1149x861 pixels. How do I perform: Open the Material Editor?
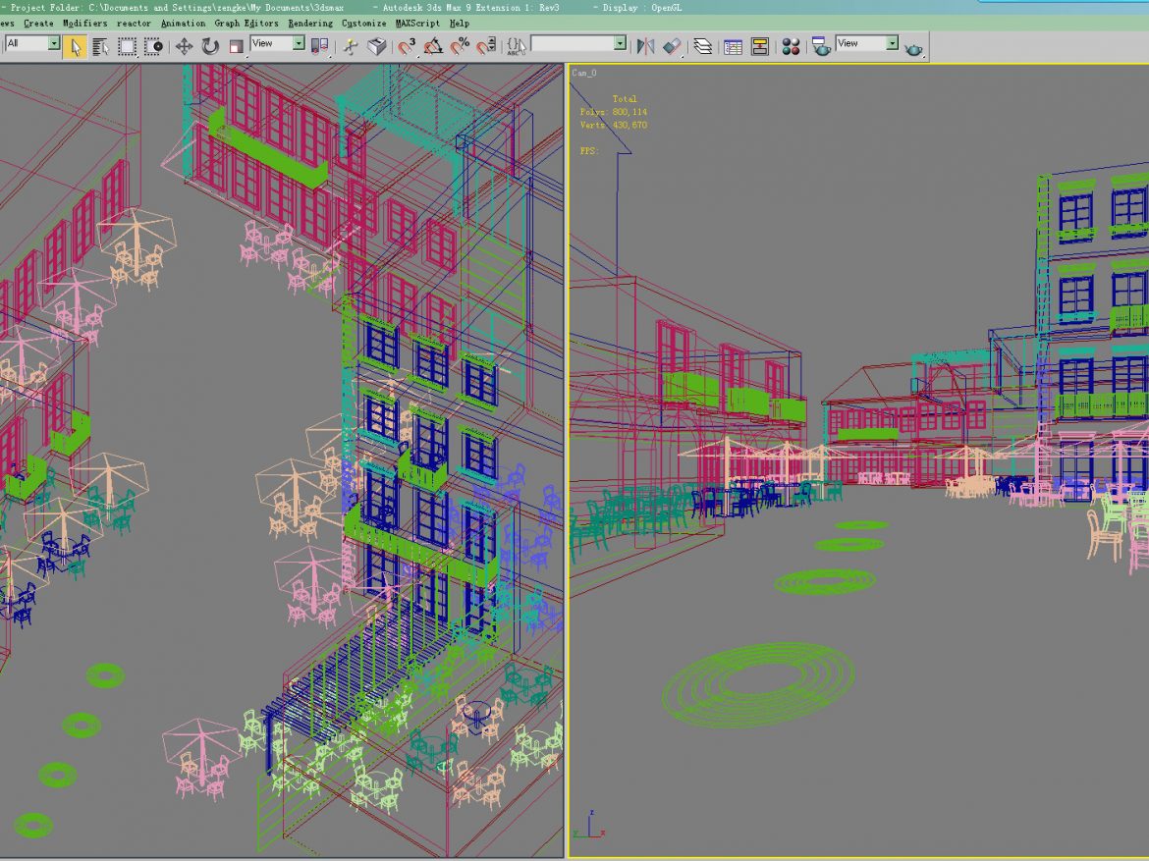point(791,44)
